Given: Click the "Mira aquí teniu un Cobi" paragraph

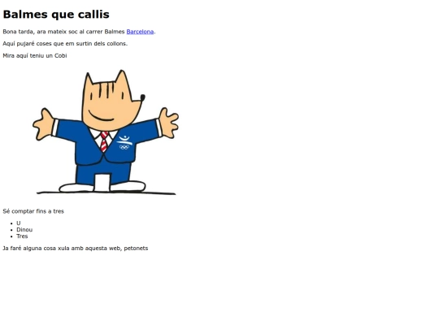Looking at the screenshot, I should tap(35, 56).
